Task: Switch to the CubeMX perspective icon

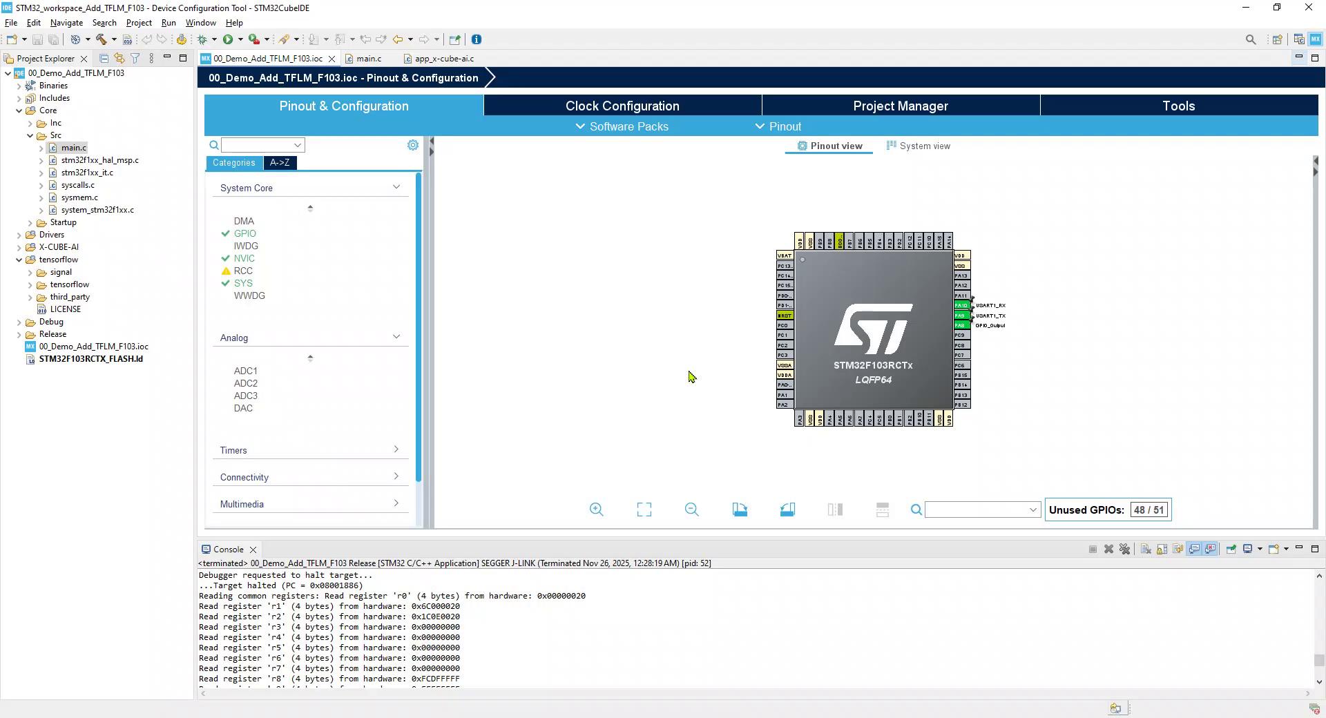Action: (x=1316, y=39)
